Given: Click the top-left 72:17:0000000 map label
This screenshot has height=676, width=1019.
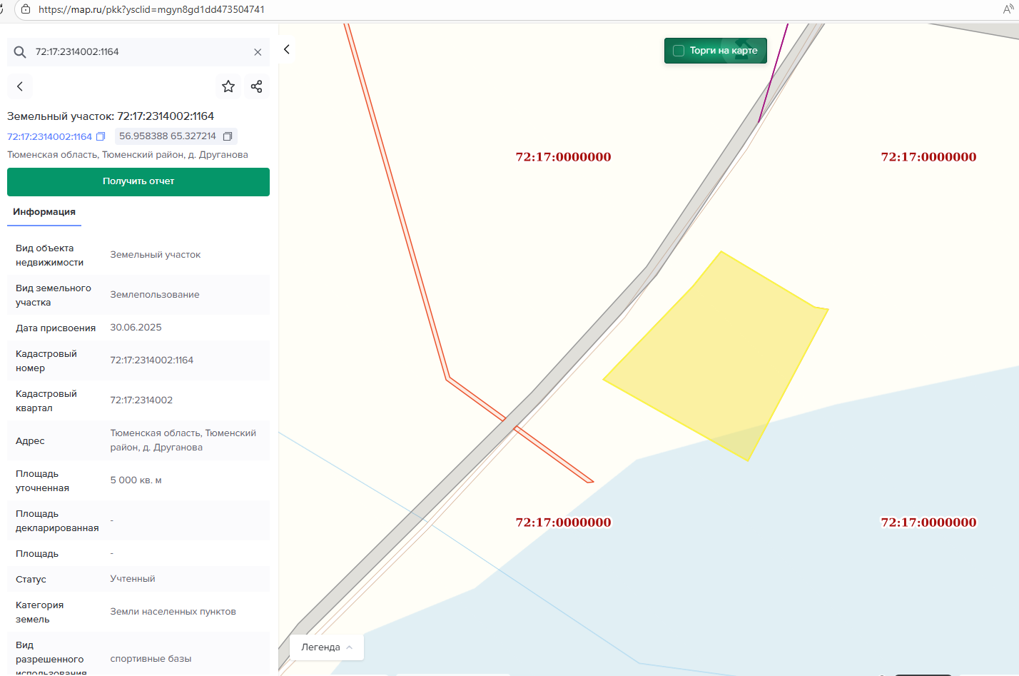Looking at the screenshot, I should click(563, 157).
